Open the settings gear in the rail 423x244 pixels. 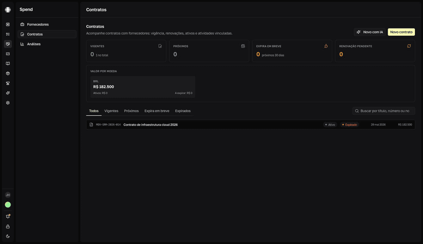[x=8, y=103]
